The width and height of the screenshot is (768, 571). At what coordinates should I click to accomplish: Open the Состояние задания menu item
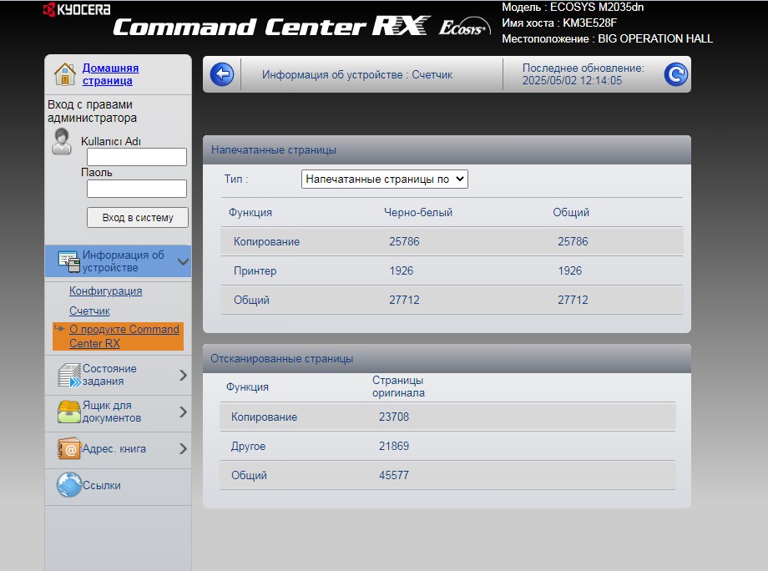coord(109,375)
